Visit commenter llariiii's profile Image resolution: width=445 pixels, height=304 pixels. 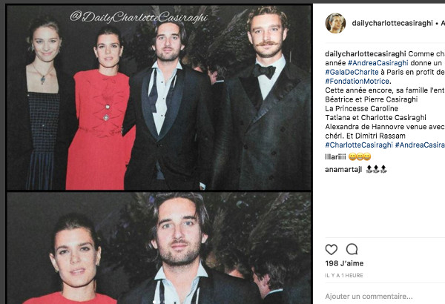click(335, 156)
